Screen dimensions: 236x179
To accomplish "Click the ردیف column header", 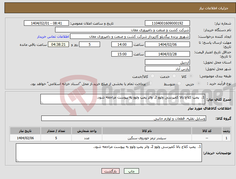I will [226, 131].
